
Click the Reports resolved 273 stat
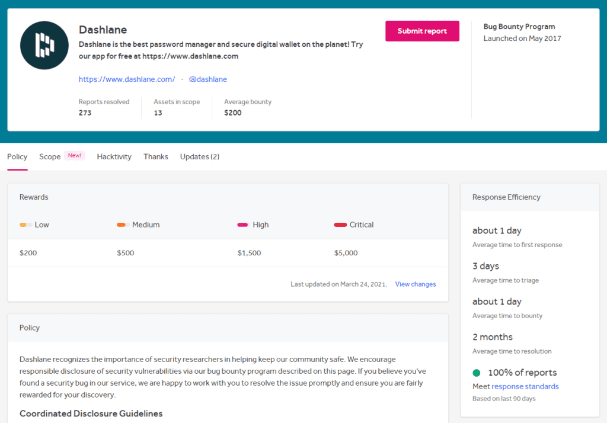tap(104, 108)
